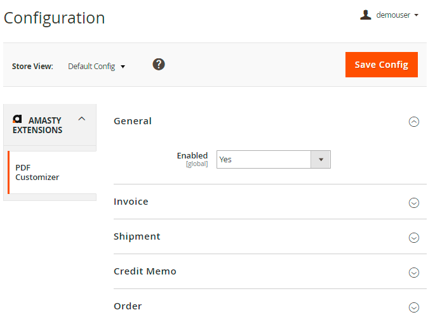Image resolution: width=435 pixels, height=329 pixels.
Task: Click the Shipment section title
Action: (137, 236)
